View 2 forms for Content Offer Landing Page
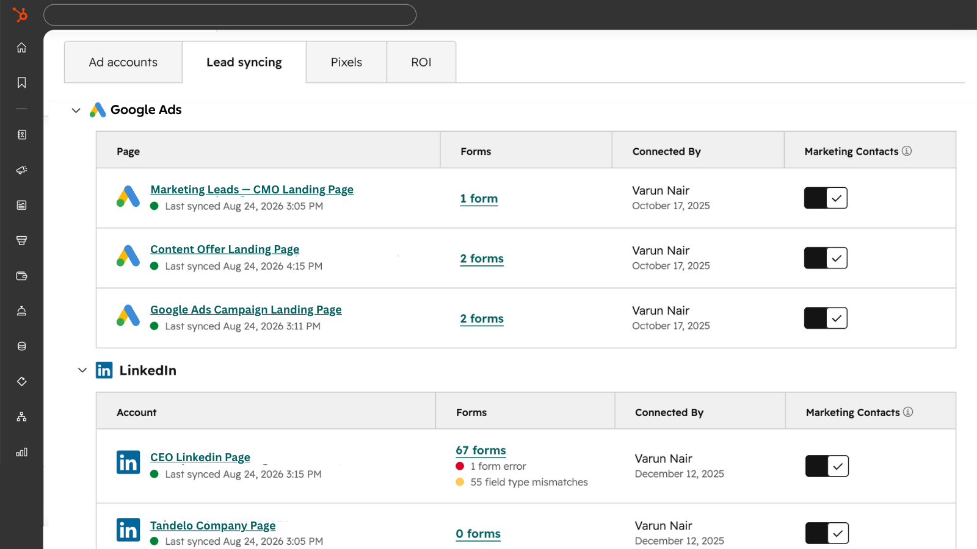This screenshot has width=977, height=549. 482,259
